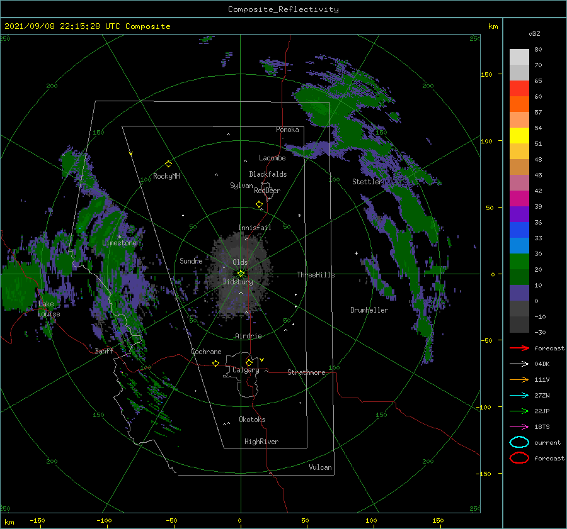Screen dimensions: 567x529
Task: Click the green 22JP arrow legend icon
Action: click(x=519, y=411)
